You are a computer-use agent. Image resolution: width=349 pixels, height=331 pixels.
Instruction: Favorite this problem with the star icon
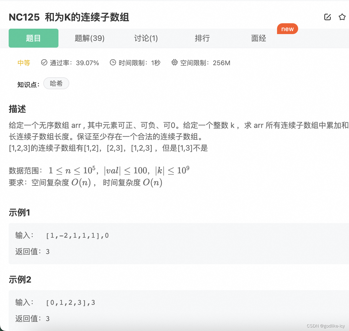(x=342, y=17)
